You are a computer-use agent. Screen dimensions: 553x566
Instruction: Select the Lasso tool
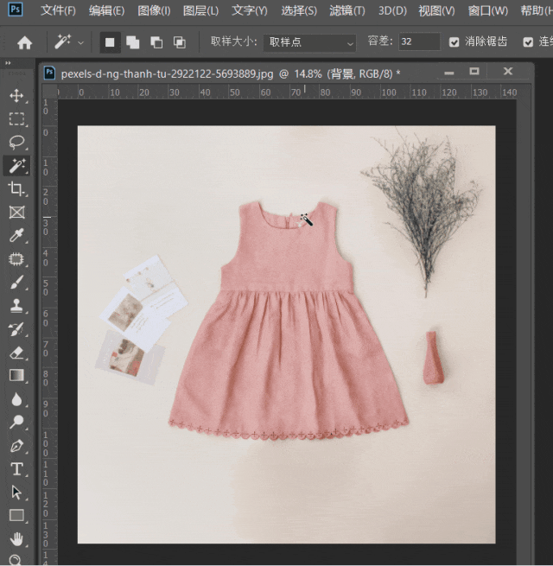16,143
